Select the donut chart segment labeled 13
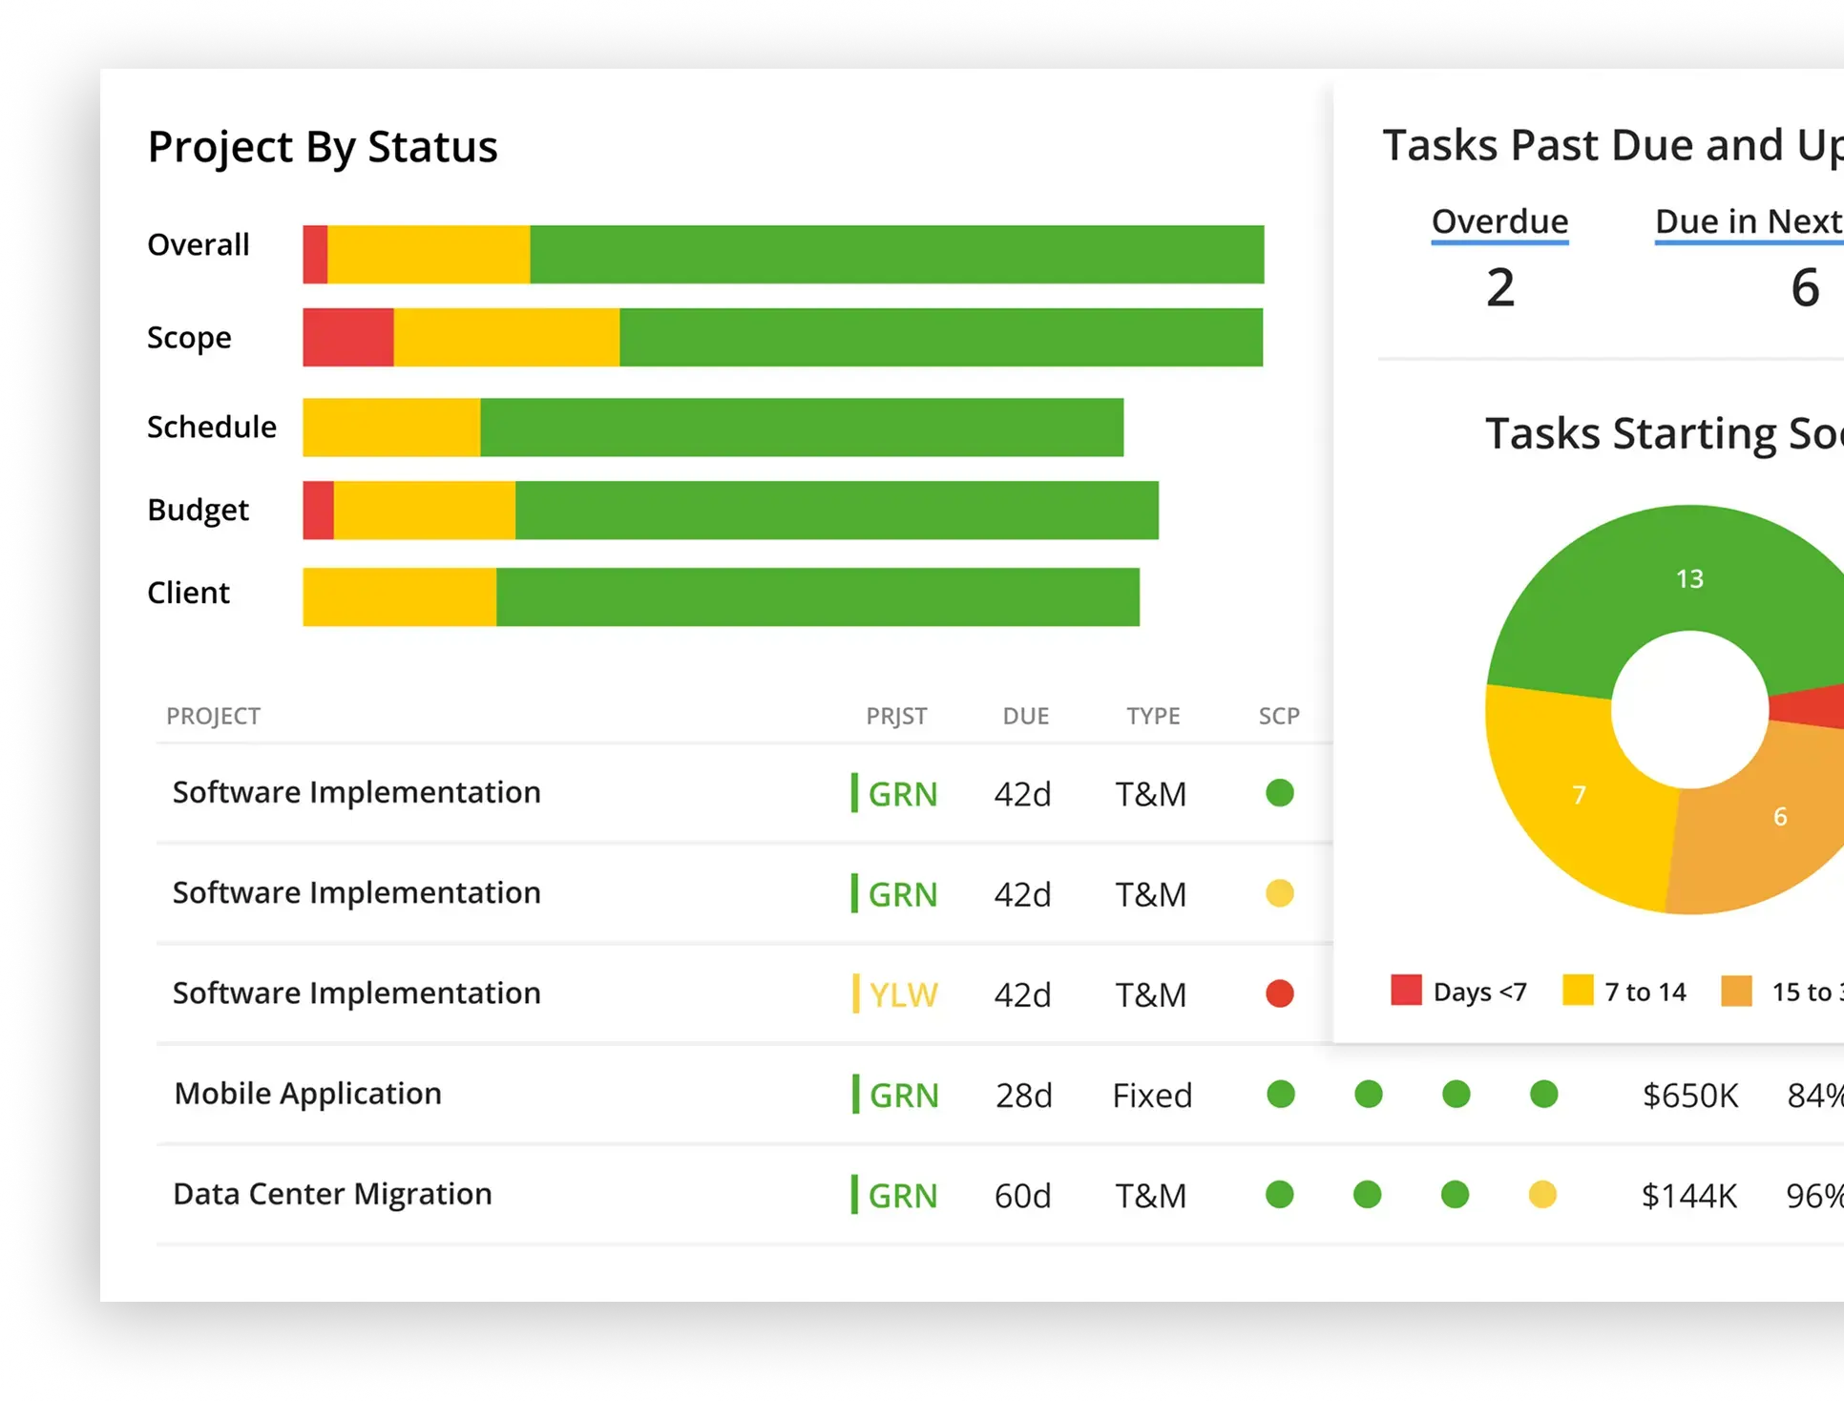Image resolution: width=1844 pixels, height=1401 pixels. click(x=1689, y=578)
